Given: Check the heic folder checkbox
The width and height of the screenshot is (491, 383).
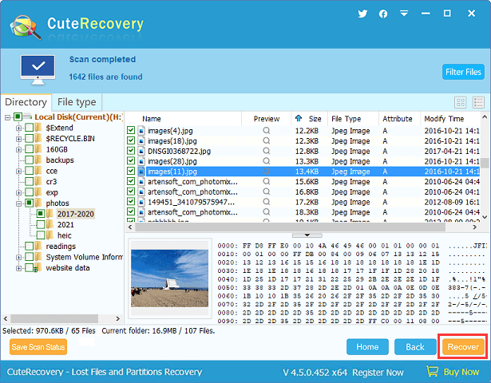Looking at the screenshot, I should click(x=41, y=235).
